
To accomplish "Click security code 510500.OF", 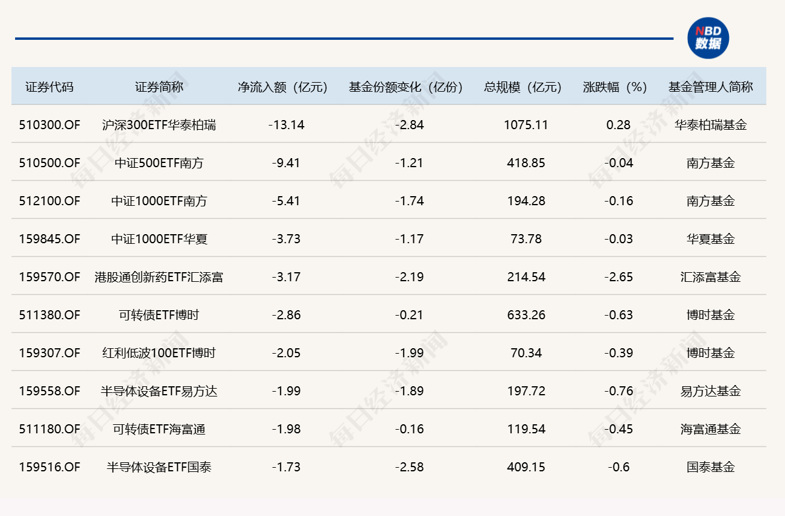I will click(49, 163).
